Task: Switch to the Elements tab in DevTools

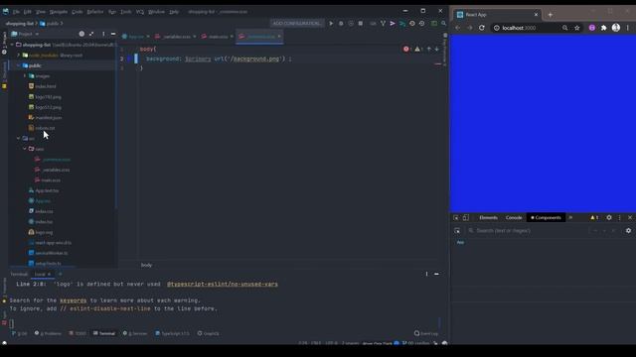Action: coord(488,218)
